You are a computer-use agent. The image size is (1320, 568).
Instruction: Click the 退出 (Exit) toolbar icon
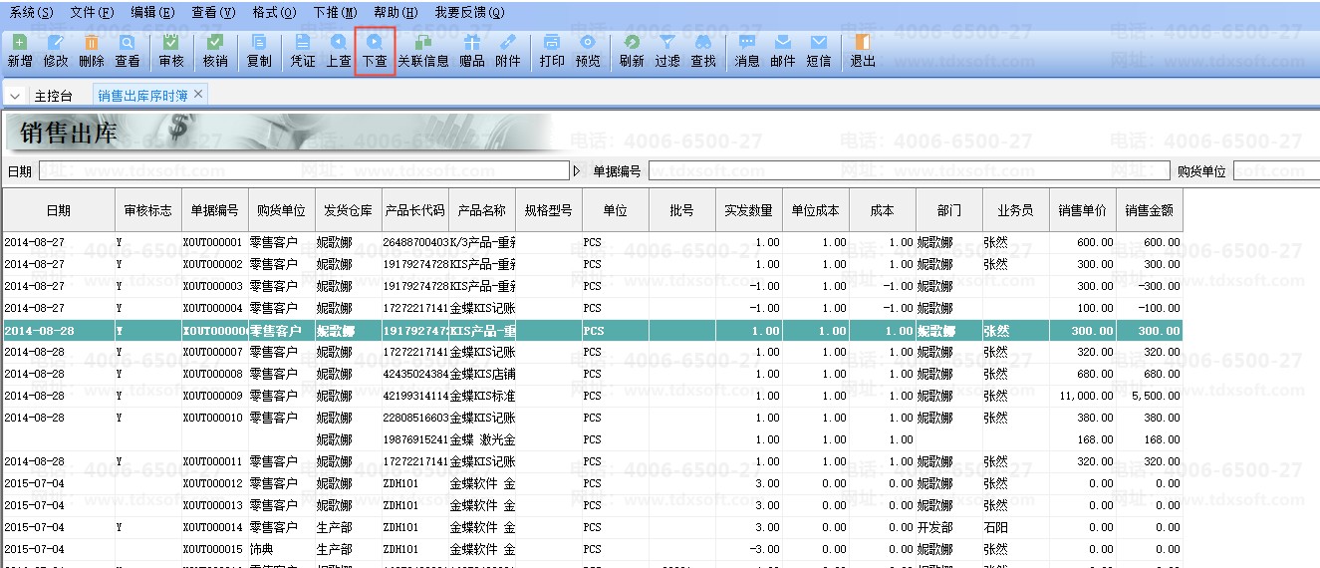coord(863,51)
